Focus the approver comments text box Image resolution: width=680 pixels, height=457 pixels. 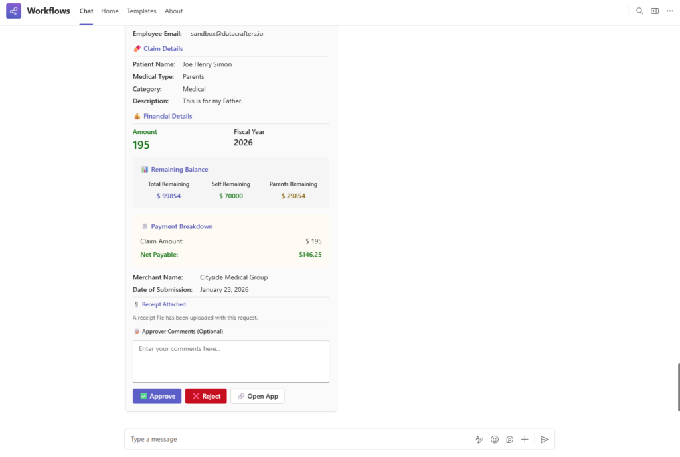[x=230, y=361]
